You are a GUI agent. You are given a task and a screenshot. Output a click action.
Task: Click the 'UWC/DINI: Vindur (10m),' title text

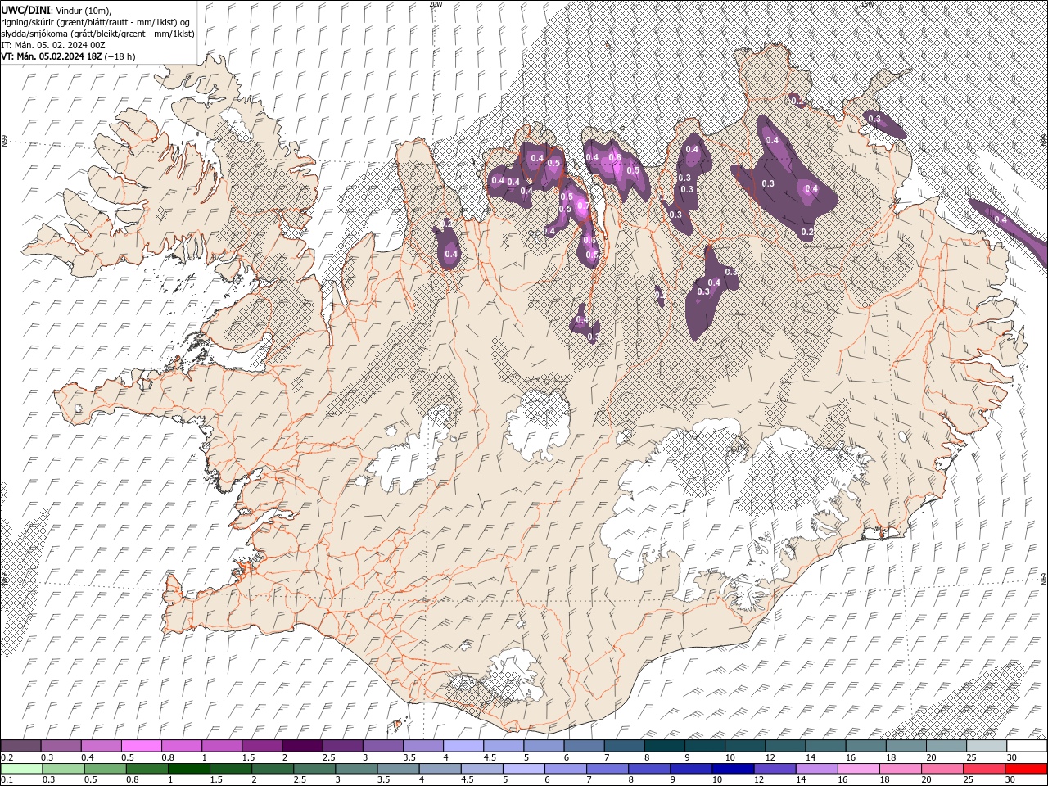56,9
